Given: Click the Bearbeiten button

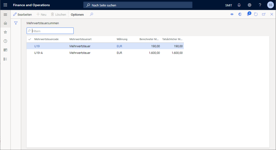Looking at the screenshot, I should (x=23, y=15).
